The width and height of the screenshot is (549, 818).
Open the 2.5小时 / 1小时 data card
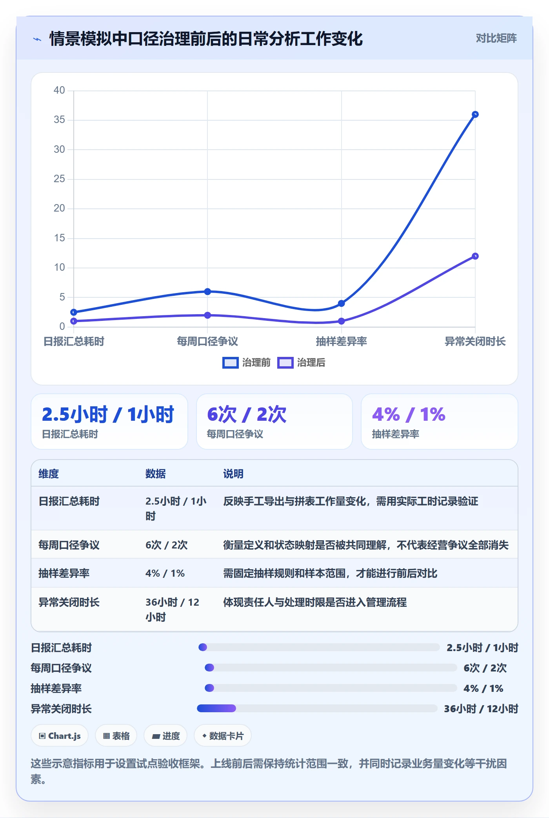coord(109,422)
